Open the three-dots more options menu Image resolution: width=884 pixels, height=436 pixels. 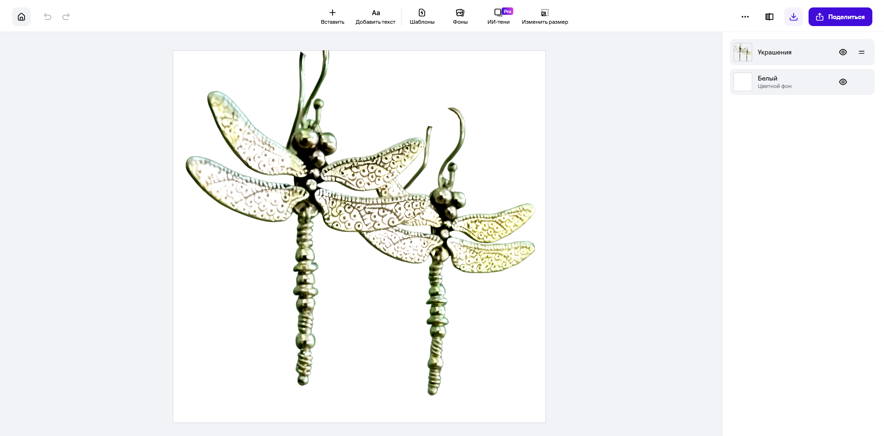click(745, 17)
